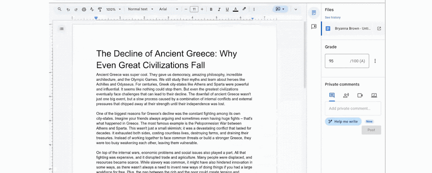432x173 pixels.
Task: Click the text color A swatch
Action: pos(235,9)
